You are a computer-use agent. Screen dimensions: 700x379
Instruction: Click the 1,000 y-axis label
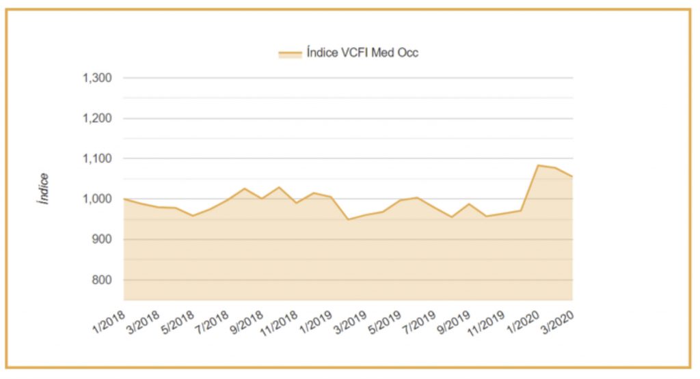point(97,199)
